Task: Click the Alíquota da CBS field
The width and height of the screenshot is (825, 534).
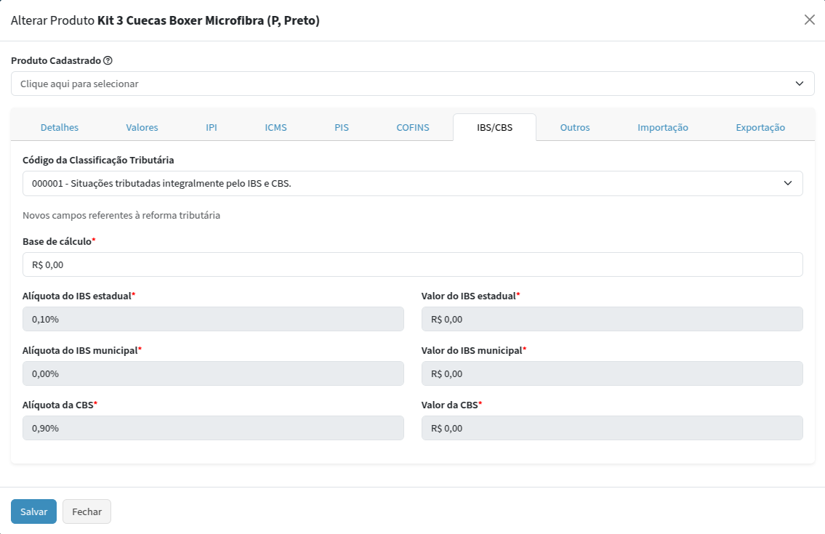Action: (x=213, y=428)
